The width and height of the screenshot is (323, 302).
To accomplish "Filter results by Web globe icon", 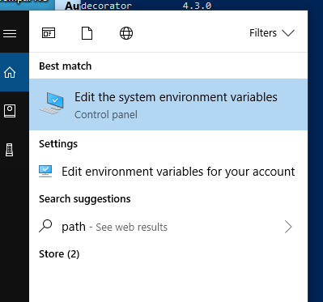I will [126, 33].
